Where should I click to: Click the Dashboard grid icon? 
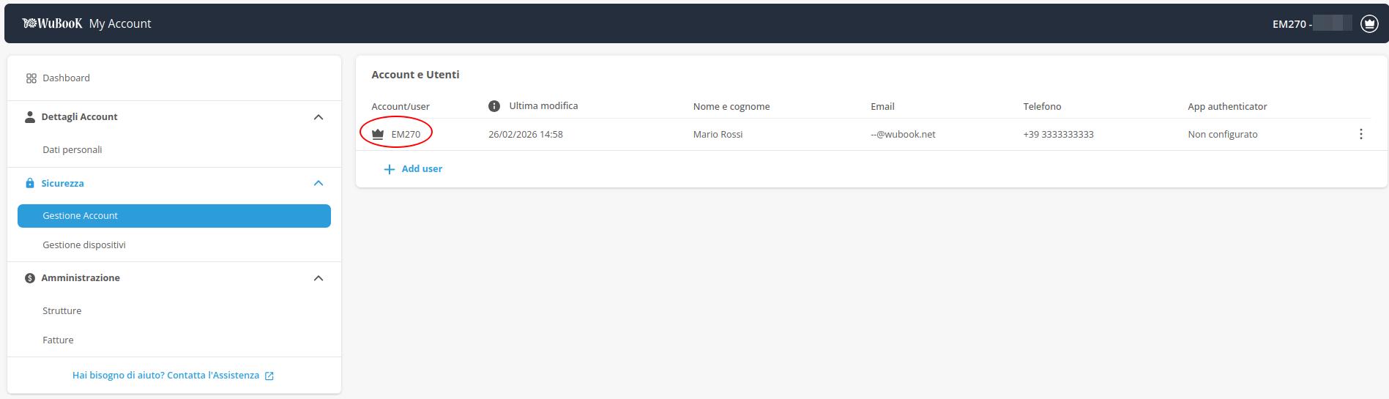pos(31,78)
